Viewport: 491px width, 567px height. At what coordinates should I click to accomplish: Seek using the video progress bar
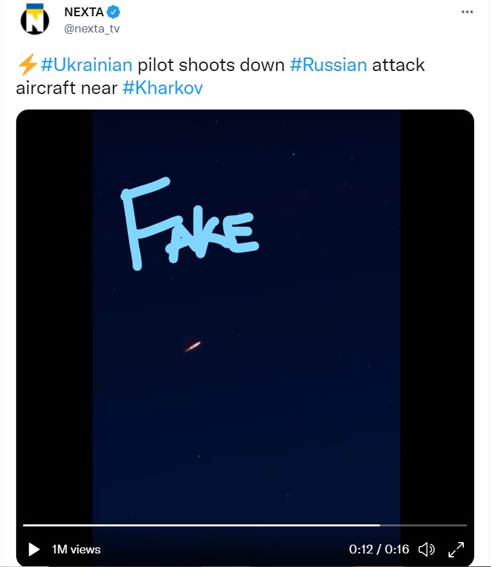click(x=243, y=524)
